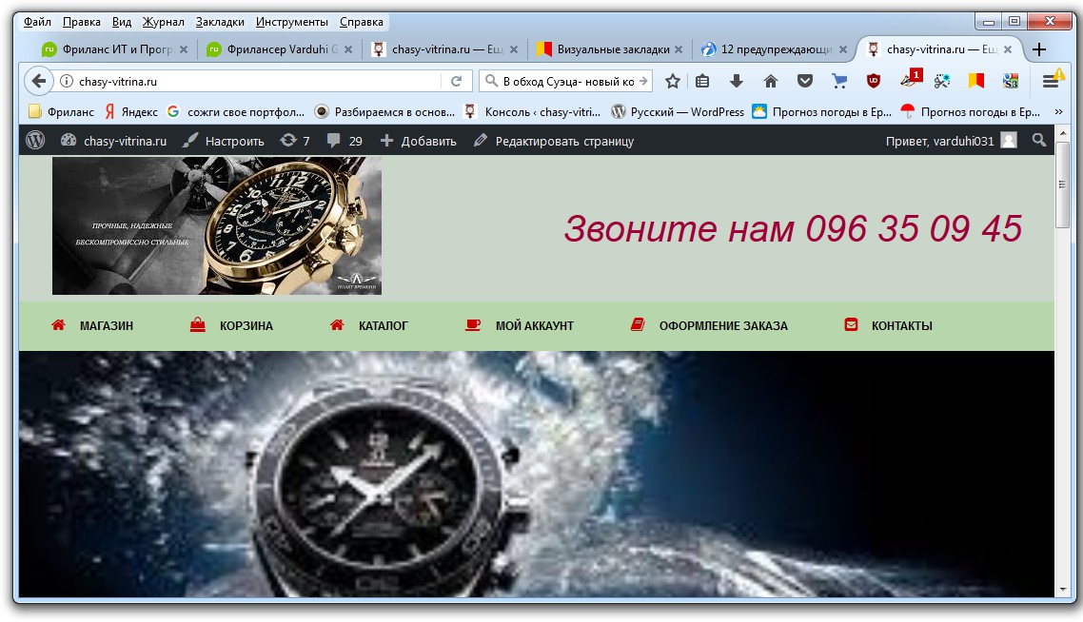Close the 12 предупреждающи tab
Viewport: 1083px width, 622px height.
click(x=842, y=49)
